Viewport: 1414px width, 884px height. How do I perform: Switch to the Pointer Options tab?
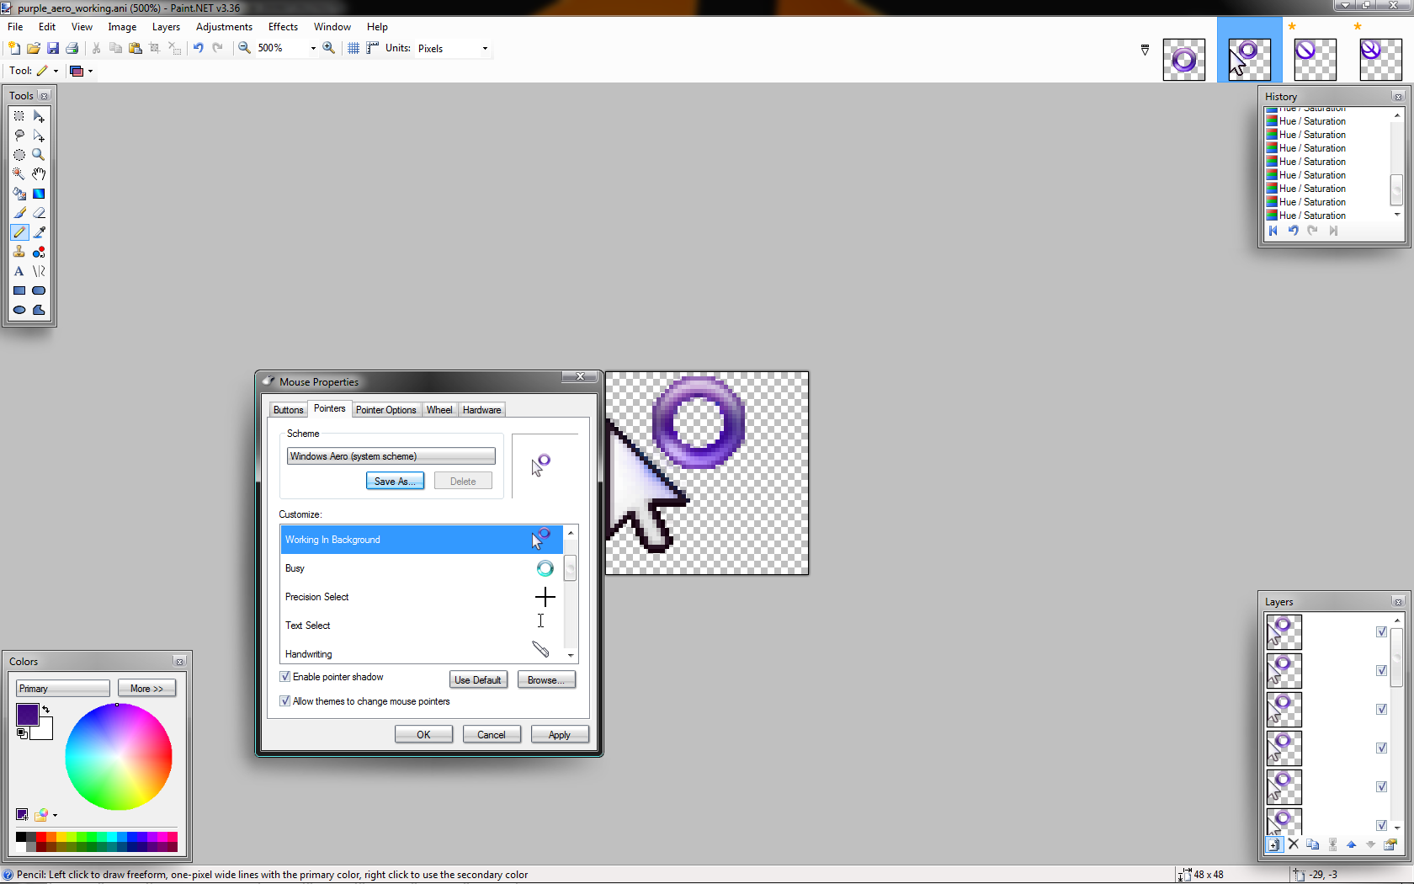tap(385, 410)
